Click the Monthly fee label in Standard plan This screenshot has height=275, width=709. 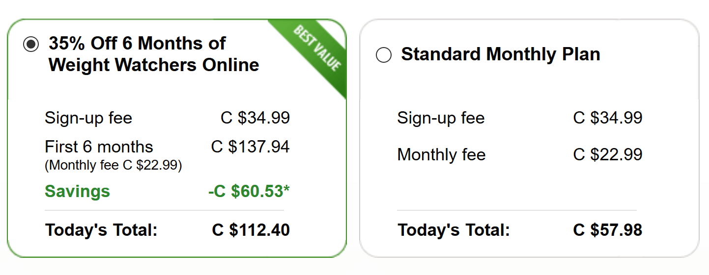tap(441, 155)
